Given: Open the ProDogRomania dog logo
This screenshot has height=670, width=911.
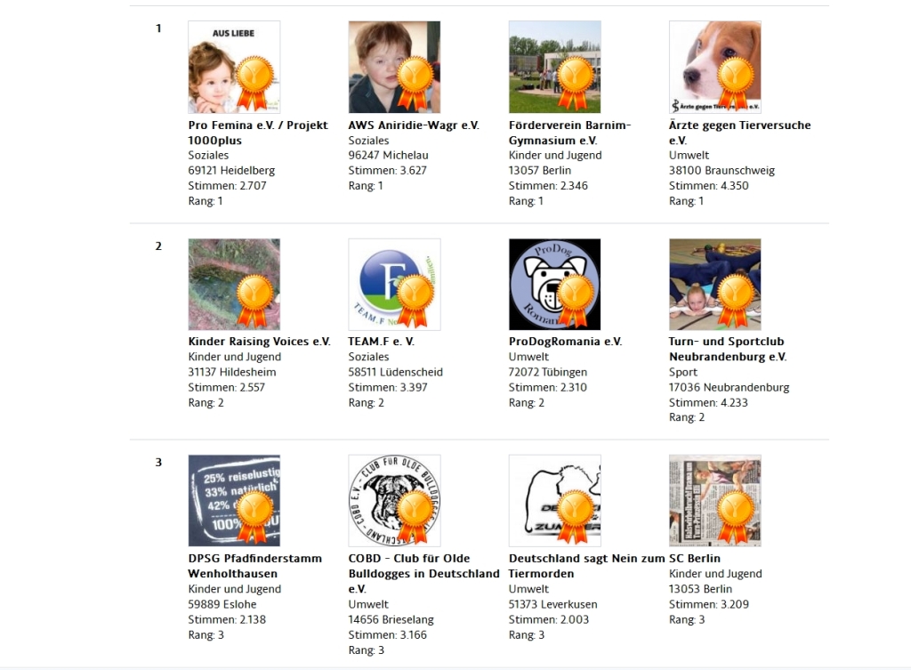Looking at the screenshot, I should (555, 284).
